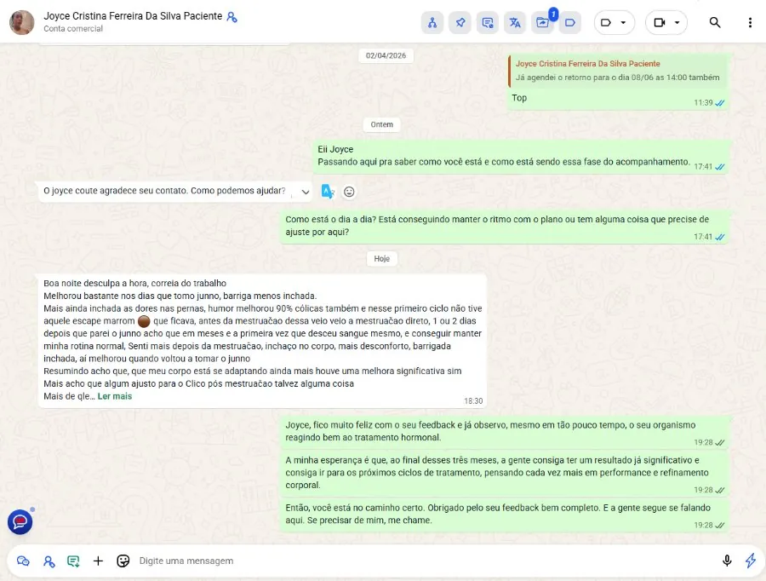Image resolution: width=766 pixels, height=581 pixels.
Task: Expand the long message with Ler mais
Action: click(x=115, y=396)
